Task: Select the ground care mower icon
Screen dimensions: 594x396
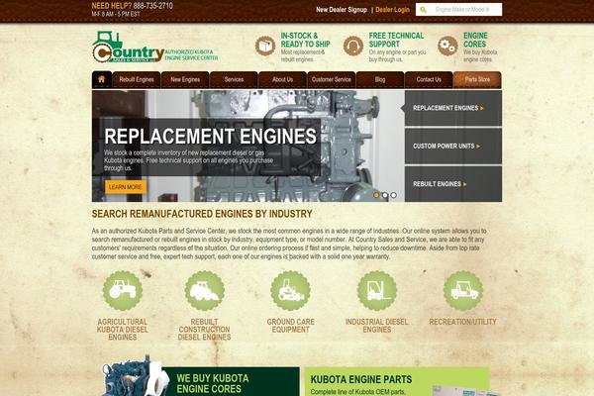Action: (290, 291)
